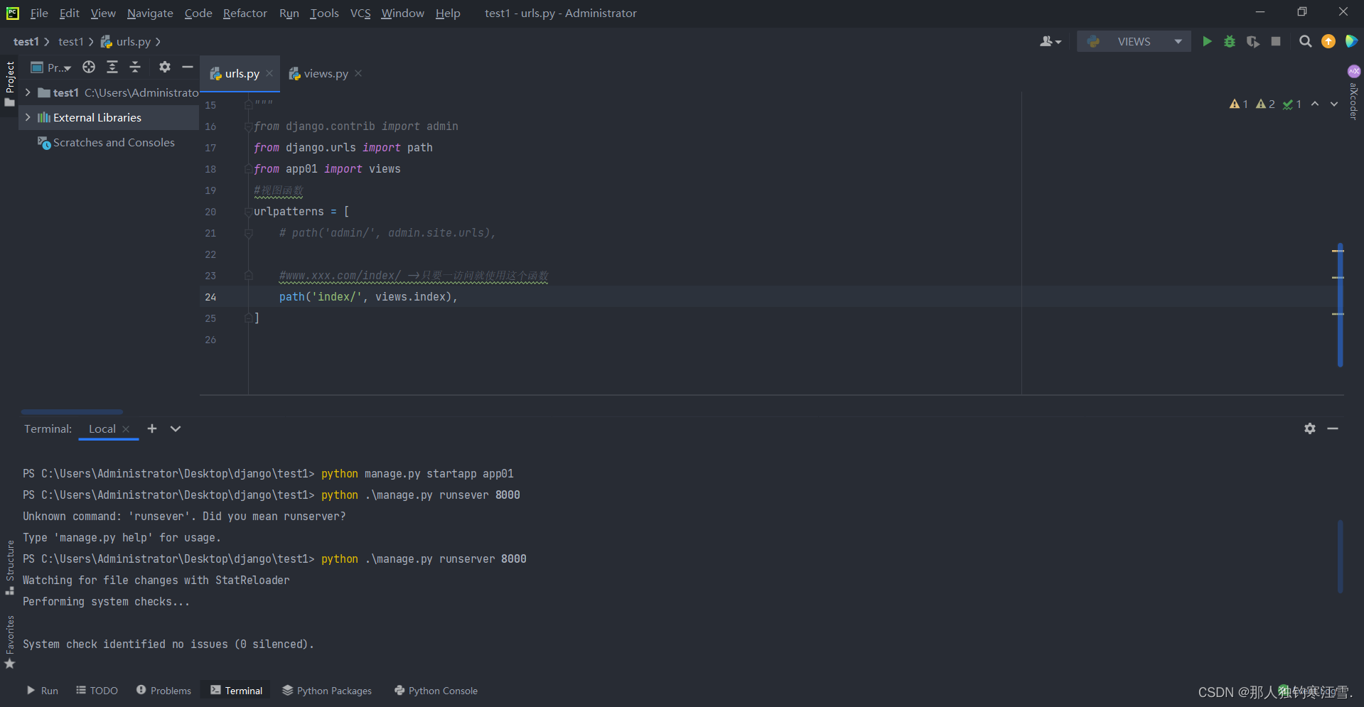Open the Project view selector dropdown
1364x707 pixels.
click(51, 68)
